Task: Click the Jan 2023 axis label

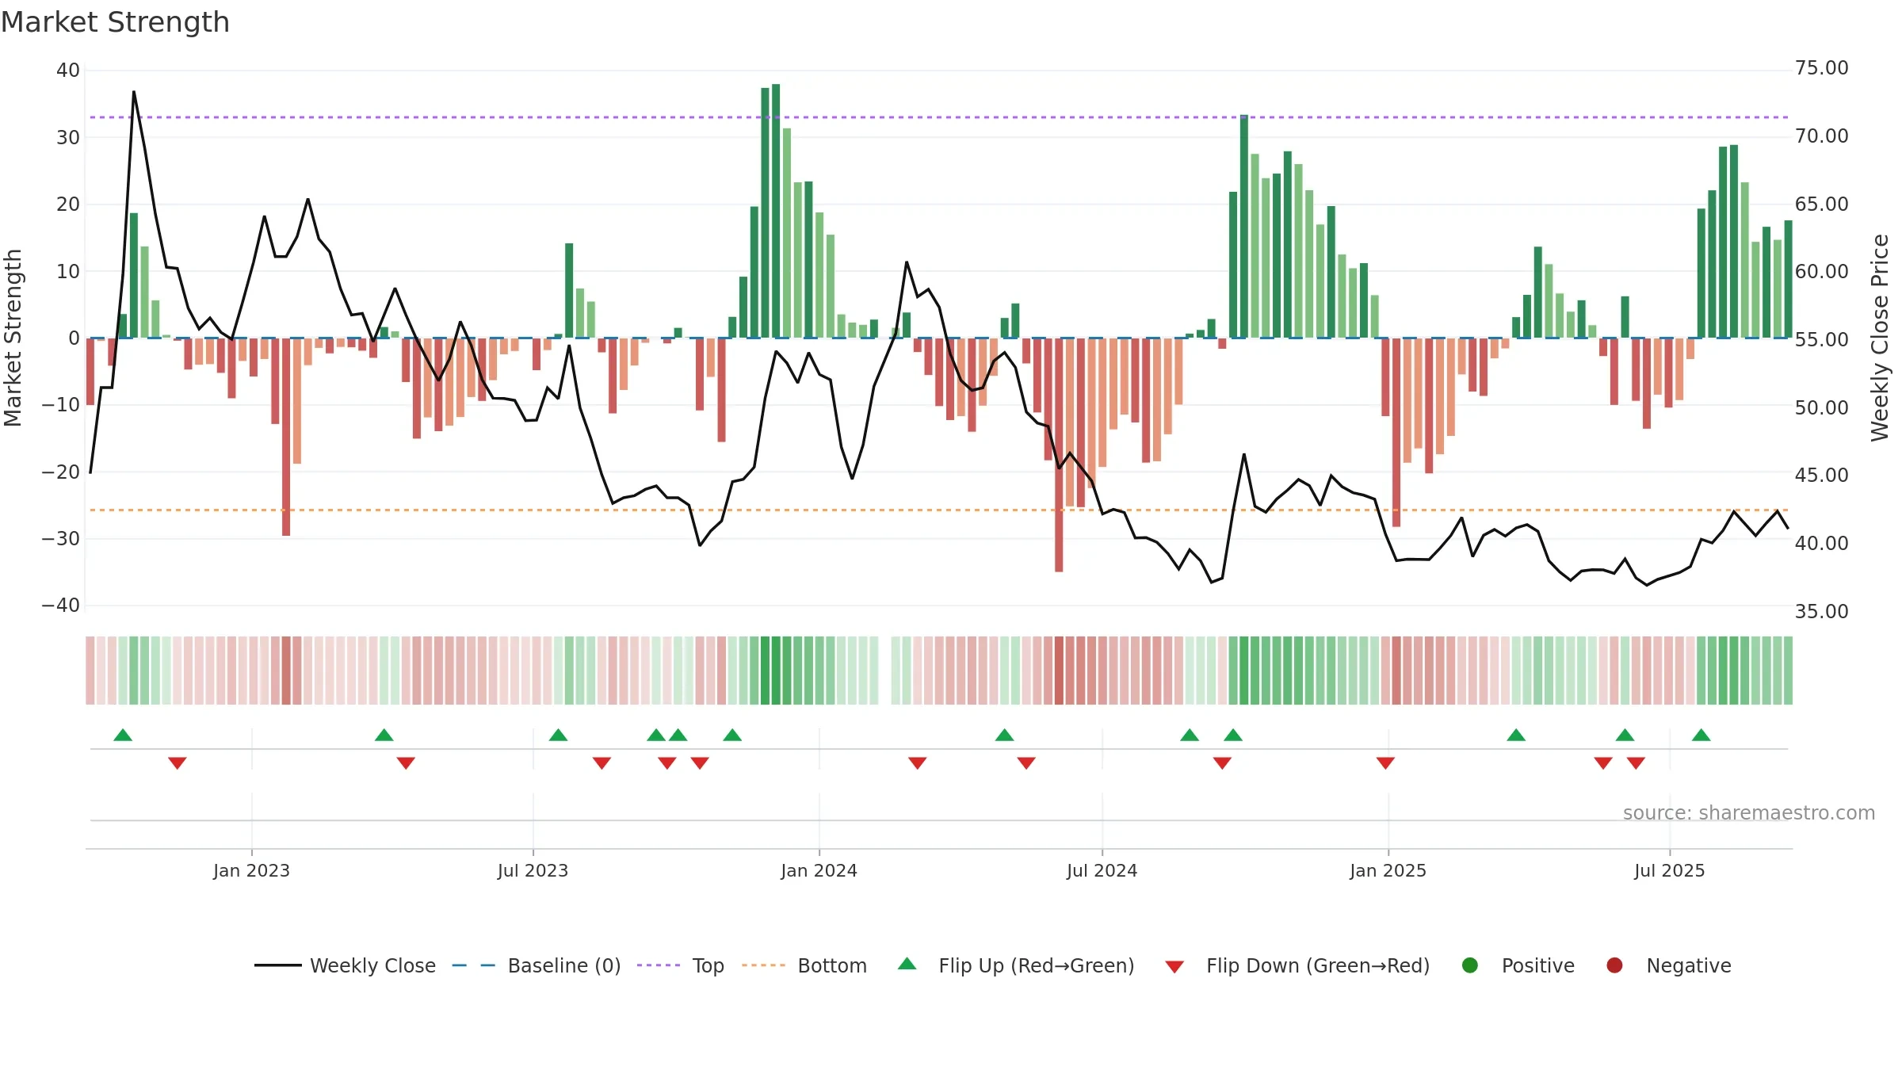Action: [251, 870]
